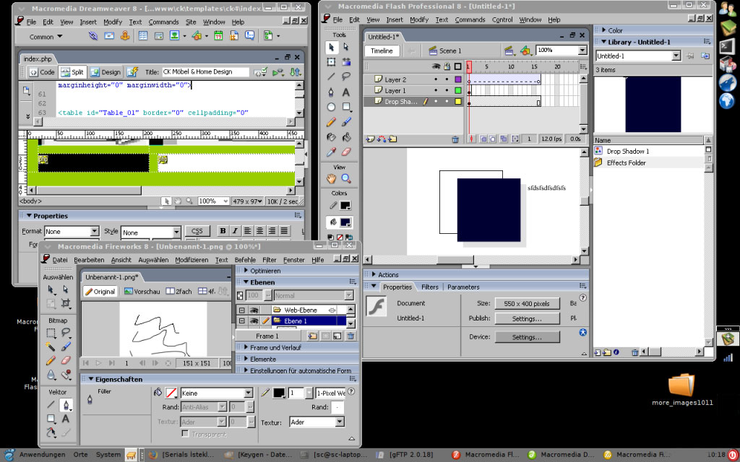
Task: Open the Keine fill type dropdown in Fireworks
Action: coord(249,393)
